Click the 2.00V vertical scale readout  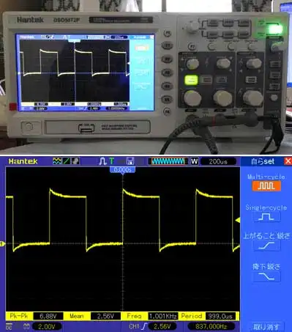[47, 326]
